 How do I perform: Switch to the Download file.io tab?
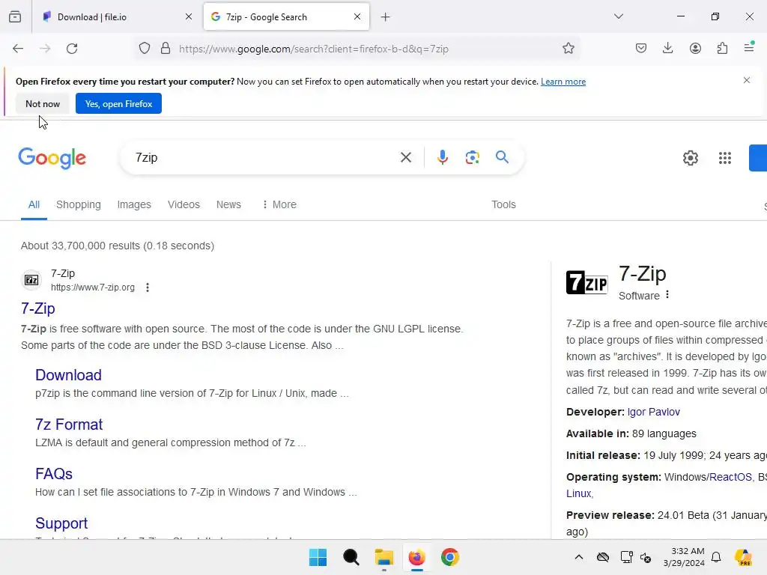point(118,17)
